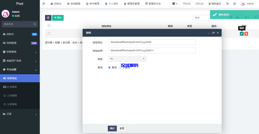Image resolution: width=259 pixels, height=134 pixels.
Task: Expand the 前端用户信息 sidebar menu
Action: [20, 61]
